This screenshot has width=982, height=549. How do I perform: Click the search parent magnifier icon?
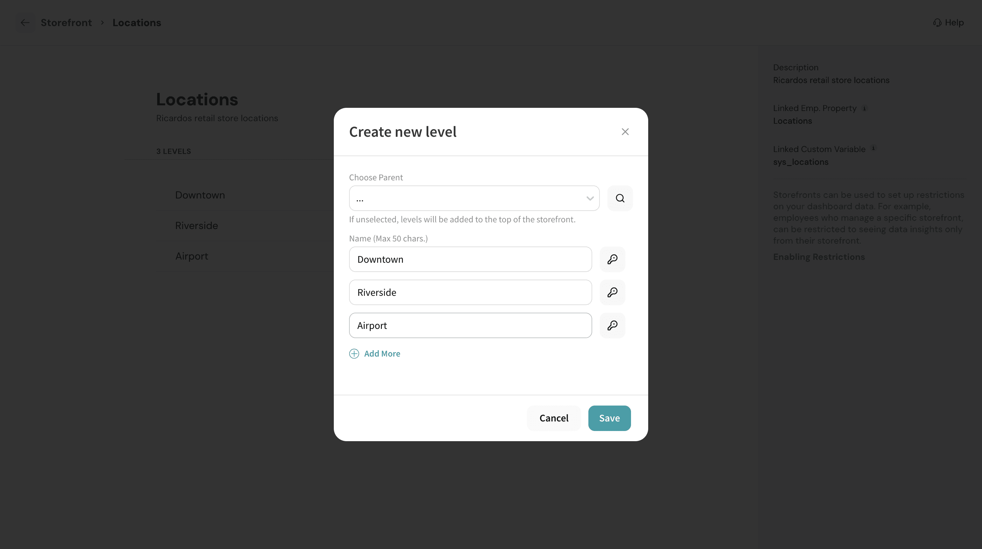[620, 198]
